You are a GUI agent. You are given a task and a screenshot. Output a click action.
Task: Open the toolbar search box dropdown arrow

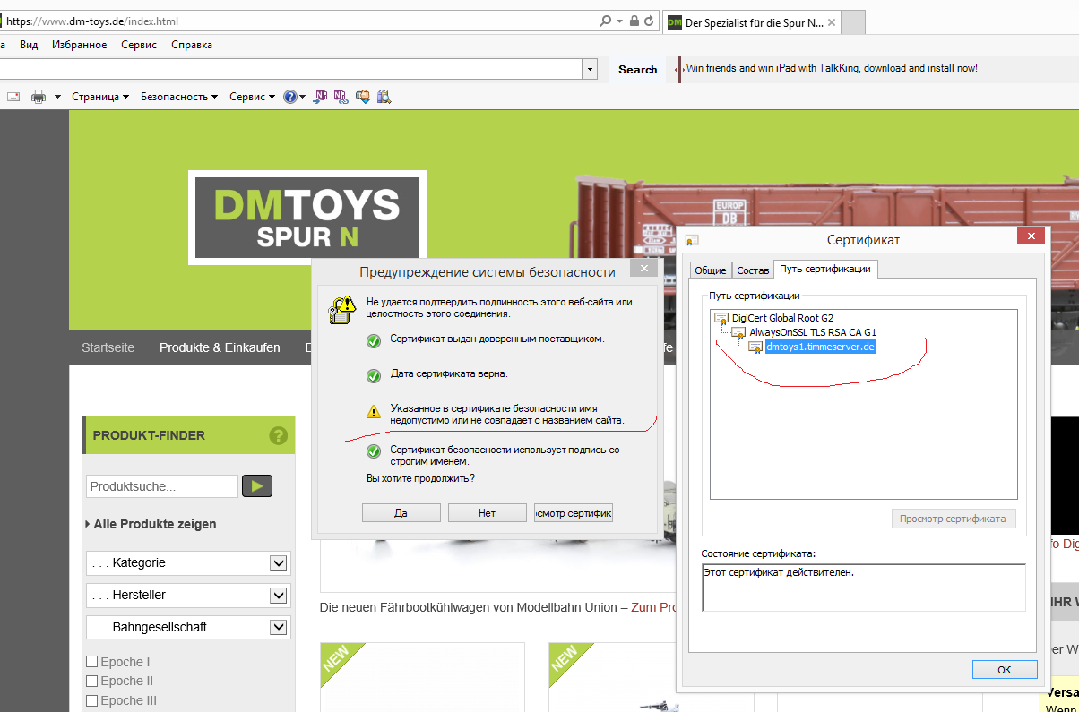(x=590, y=69)
